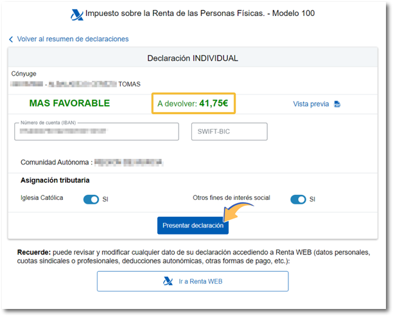393x316 pixels.
Task: Click the Cónyuge name ending in TOMAS
Action: point(76,83)
